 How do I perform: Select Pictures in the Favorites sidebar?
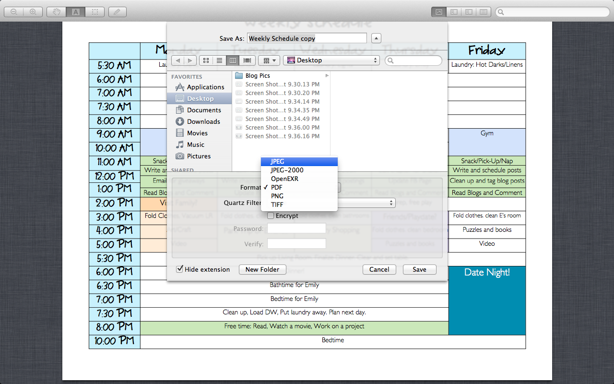point(200,156)
